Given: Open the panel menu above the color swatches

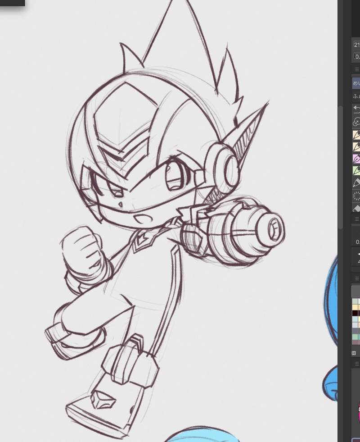Looking at the screenshot, I should tap(357, 278).
